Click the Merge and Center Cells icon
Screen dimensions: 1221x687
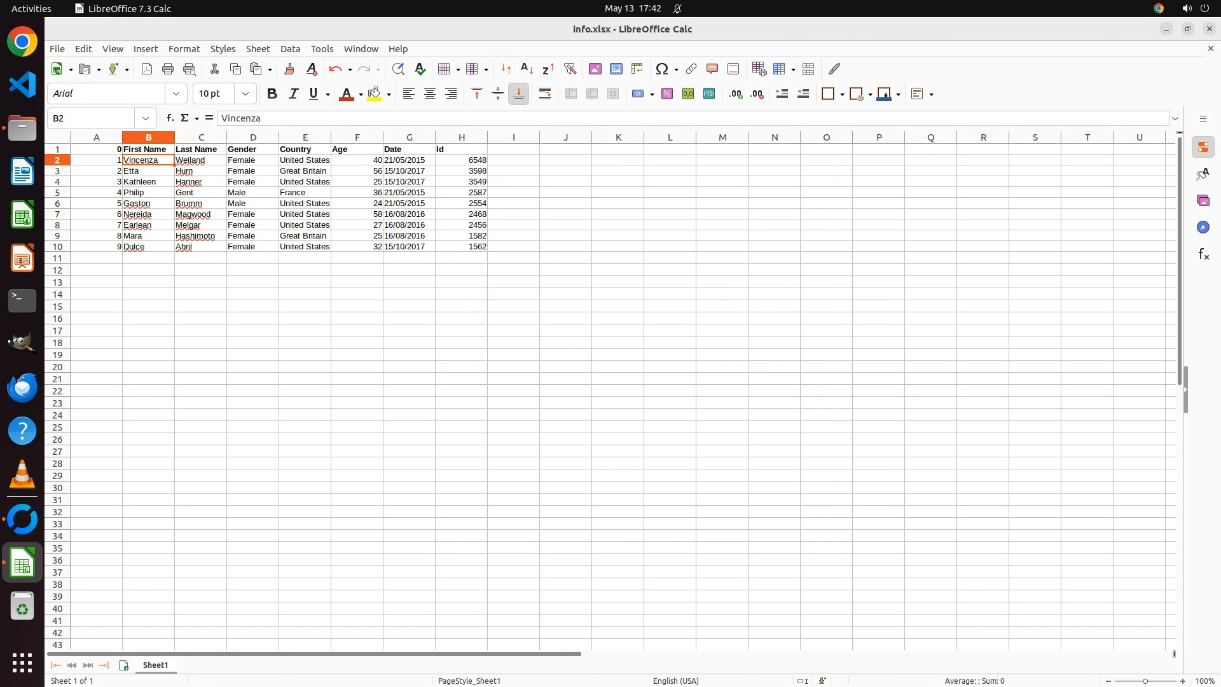571,94
